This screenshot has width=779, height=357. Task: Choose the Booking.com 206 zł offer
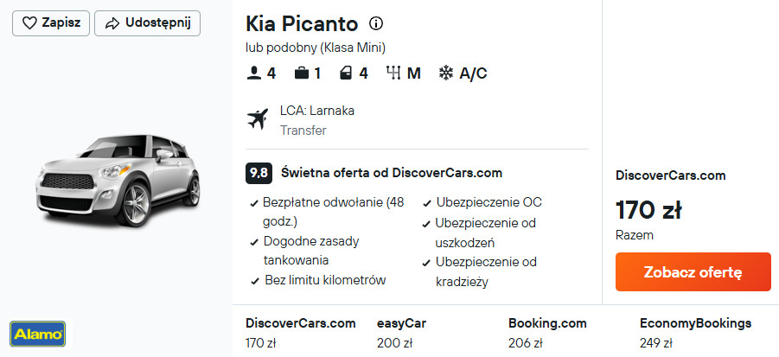point(547,333)
